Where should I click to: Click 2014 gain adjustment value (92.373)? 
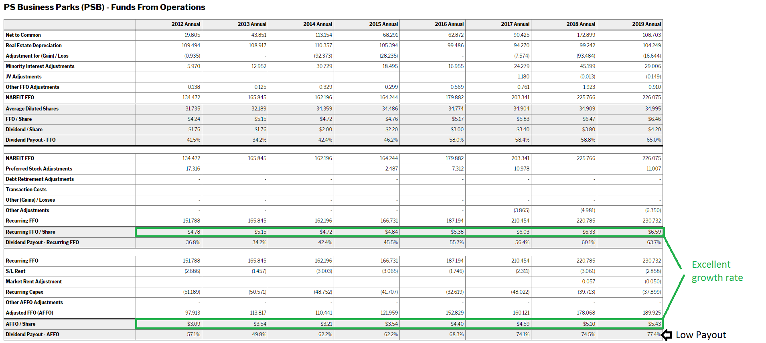click(323, 56)
